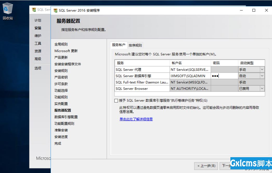The image size is (272, 173).
Task: Click the SQL Server 代理 service row
Action: pos(142,70)
